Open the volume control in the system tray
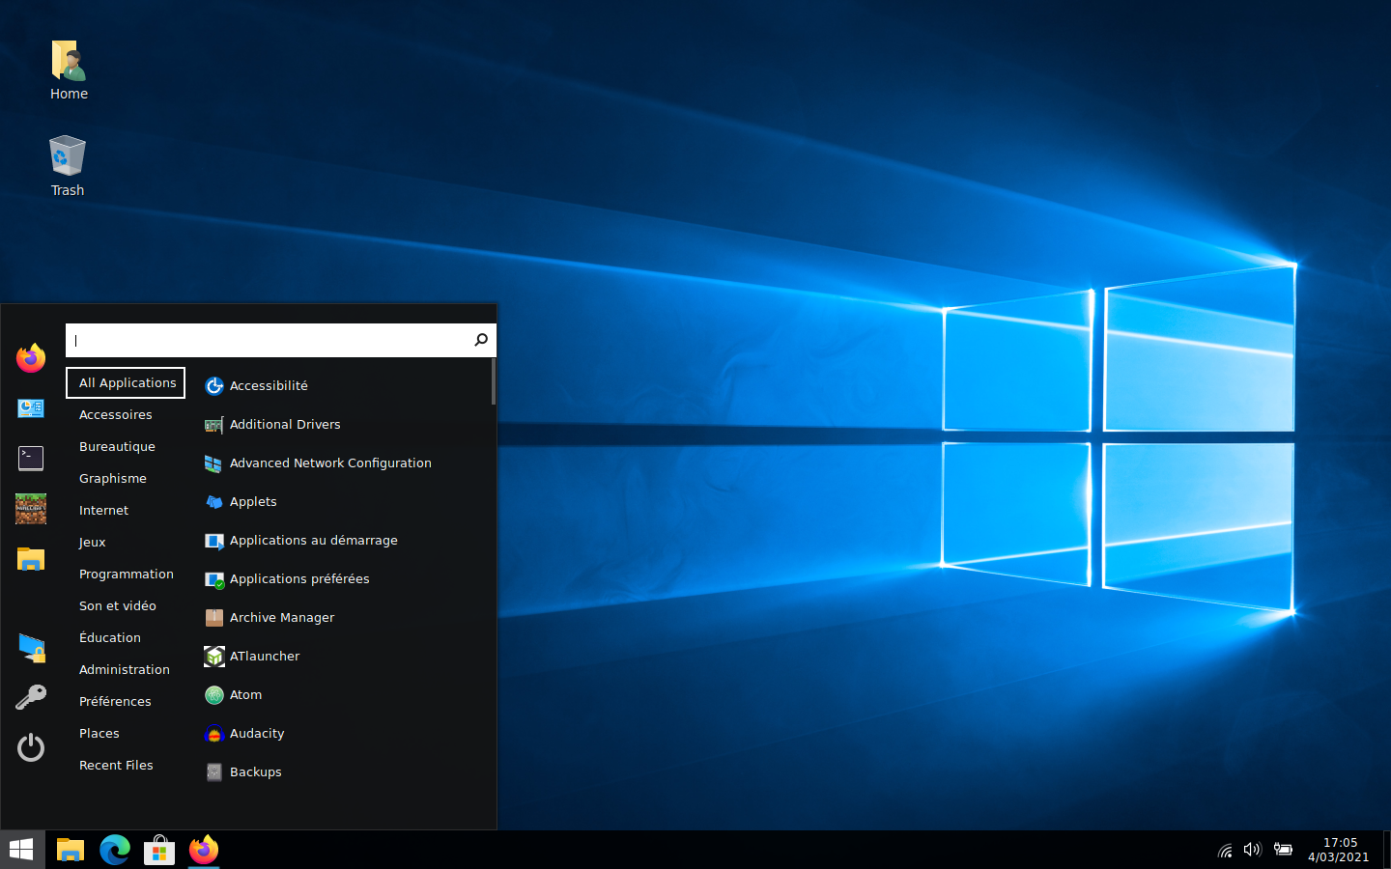The image size is (1391, 869). coord(1253,850)
